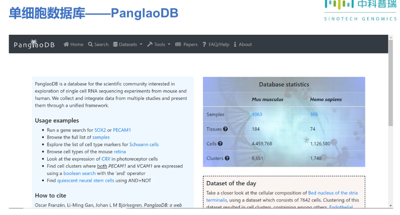The width and height of the screenshot is (400, 215).
Task: Click the Datasets database icon
Action: pyautogui.click(x=115, y=44)
